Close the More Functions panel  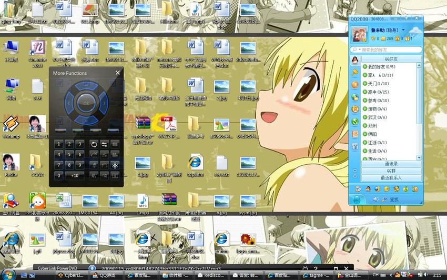[117, 73]
